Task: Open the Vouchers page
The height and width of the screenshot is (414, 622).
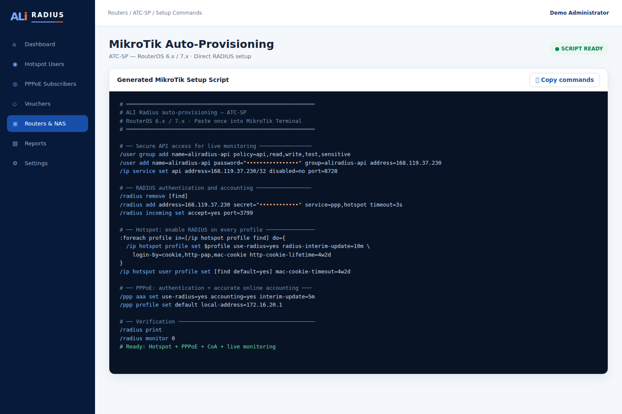Action: tap(48, 104)
